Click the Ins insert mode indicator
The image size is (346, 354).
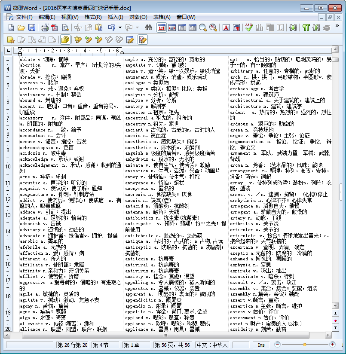click(x=261, y=345)
